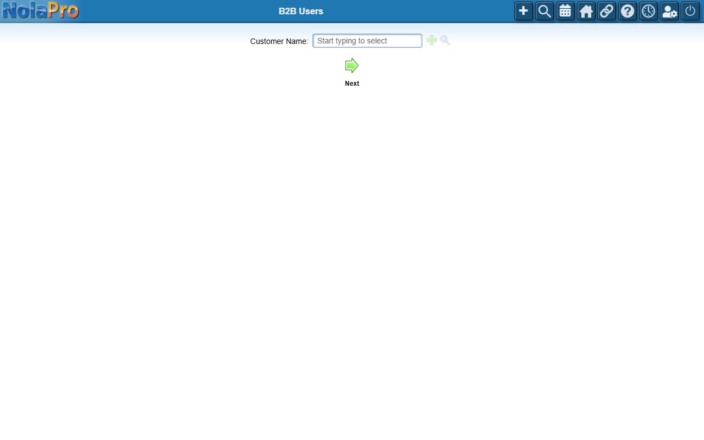704x440 pixels.
Task: Open the calendar icon in header
Action: [565, 11]
